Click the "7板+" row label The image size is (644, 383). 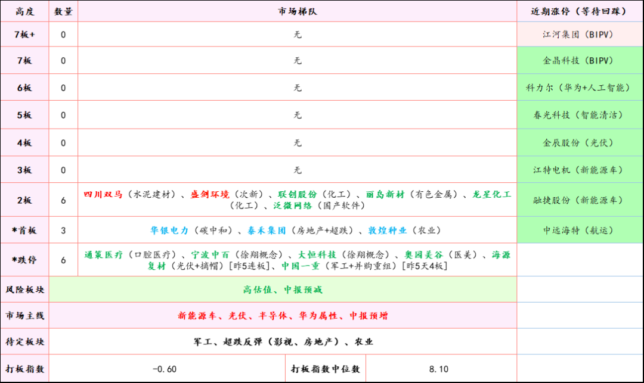click(24, 35)
